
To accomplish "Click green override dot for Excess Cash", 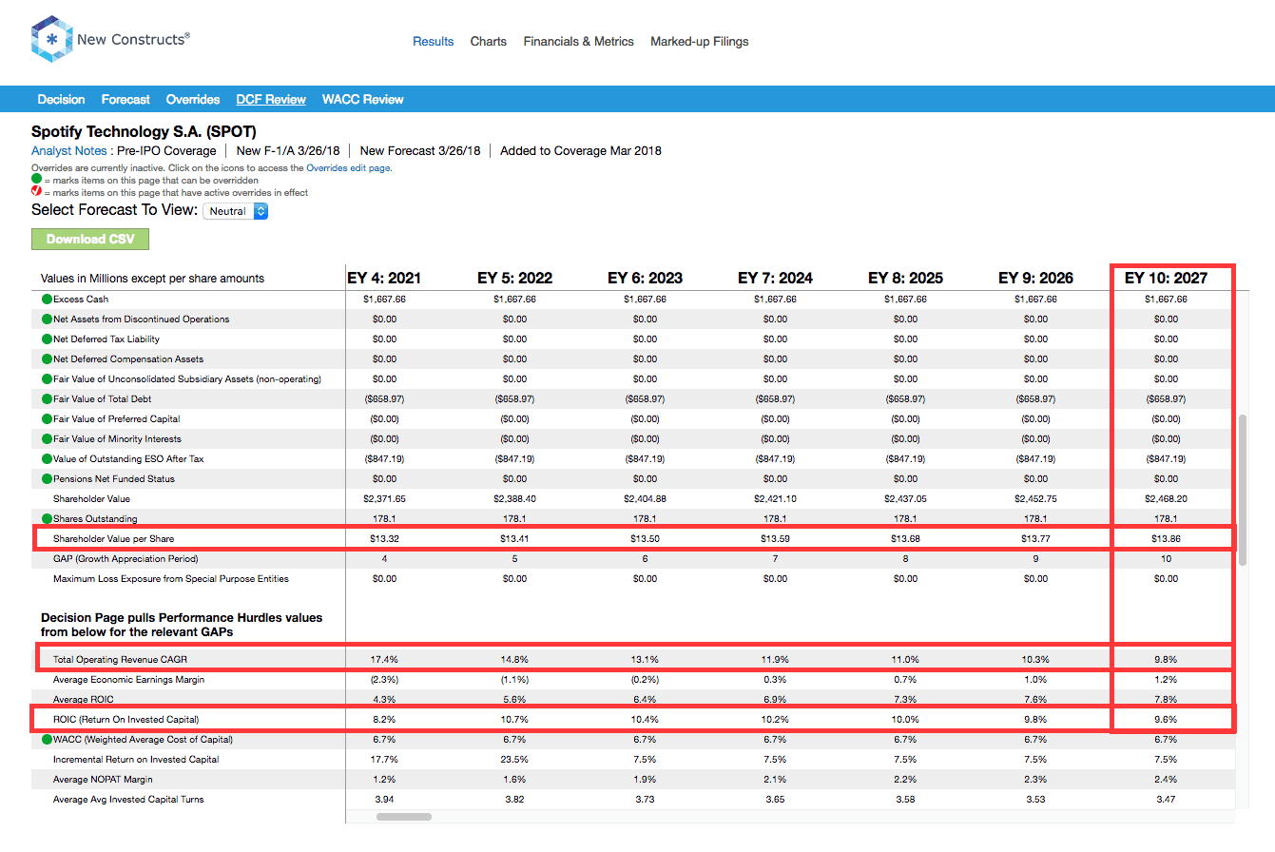I will pos(47,300).
